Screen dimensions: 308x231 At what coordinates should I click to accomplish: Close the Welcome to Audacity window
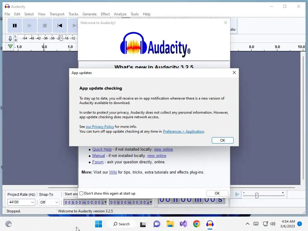coord(226,23)
